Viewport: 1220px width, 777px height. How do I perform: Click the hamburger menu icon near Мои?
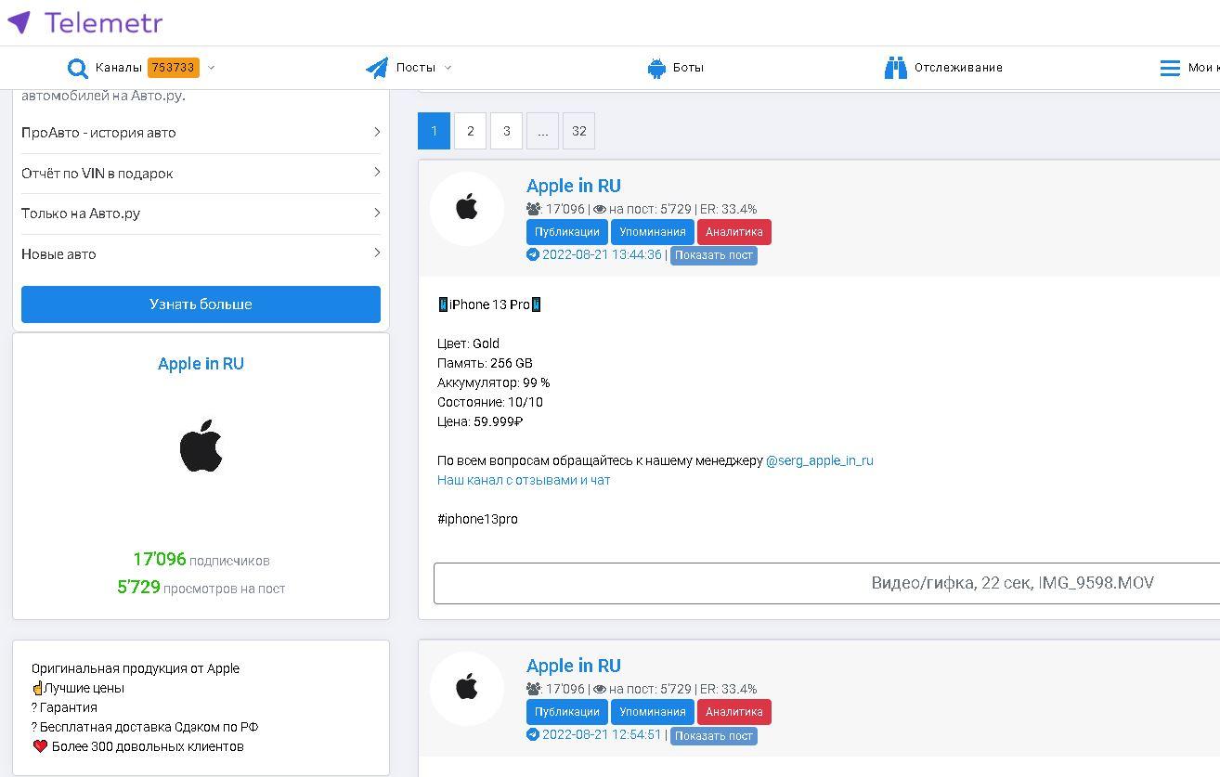[1170, 68]
